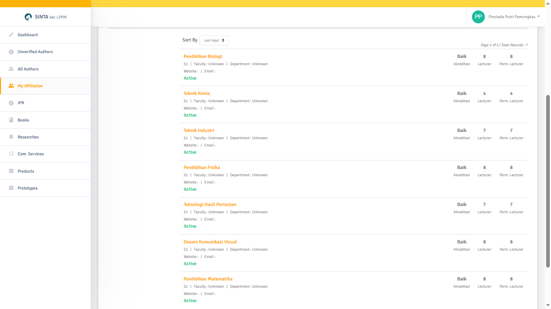Image resolution: width=551 pixels, height=309 pixels.
Task: Click the Prototypes sidebar icon
Action: tap(11, 188)
